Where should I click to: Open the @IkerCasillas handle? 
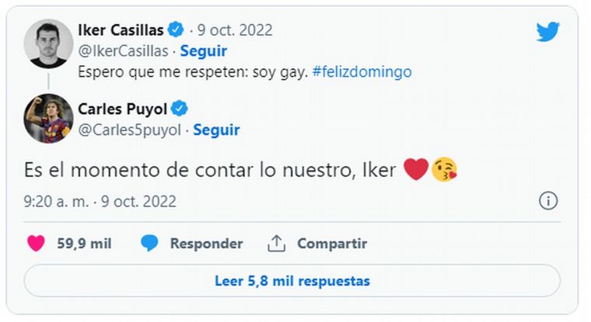point(124,51)
